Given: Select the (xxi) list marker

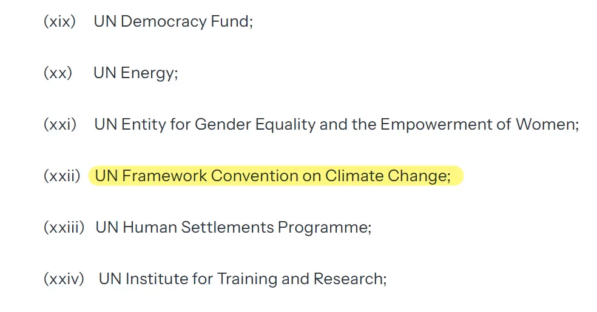Looking at the screenshot, I should coord(60,125).
